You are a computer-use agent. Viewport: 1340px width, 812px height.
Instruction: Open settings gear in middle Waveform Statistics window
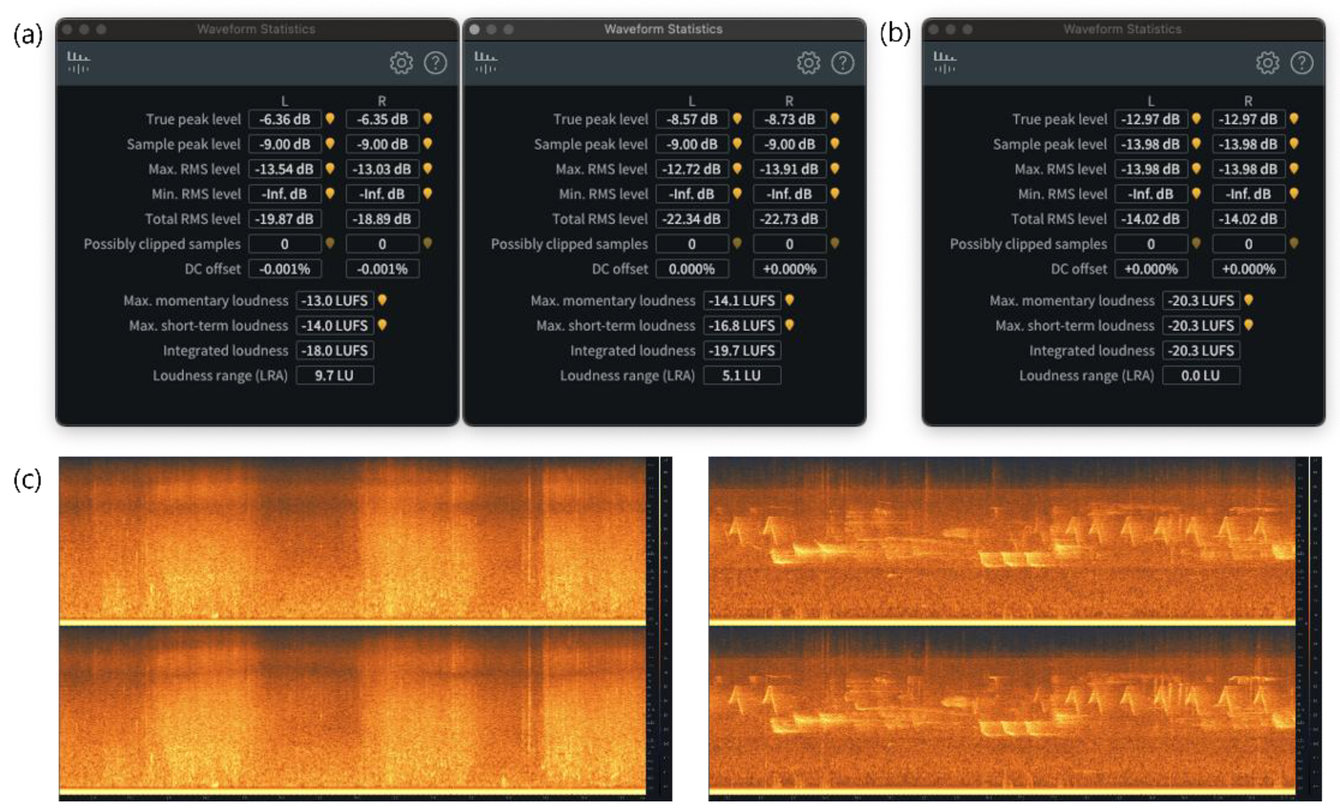(x=809, y=63)
